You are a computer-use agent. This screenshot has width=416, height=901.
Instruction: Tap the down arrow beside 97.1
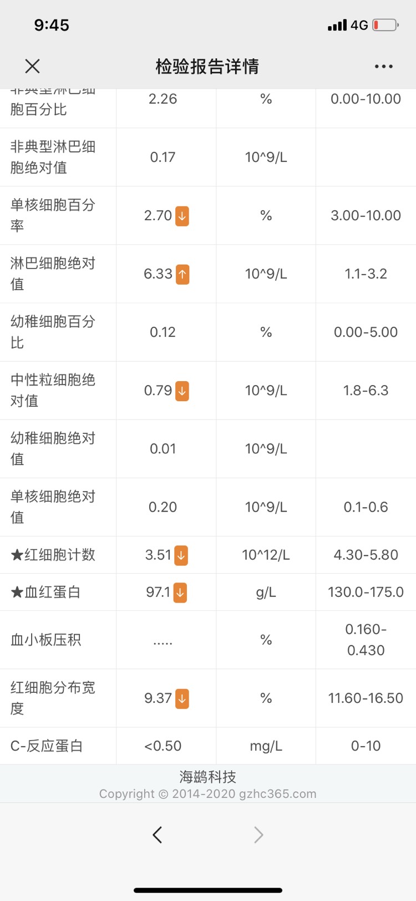click(180, 593)
